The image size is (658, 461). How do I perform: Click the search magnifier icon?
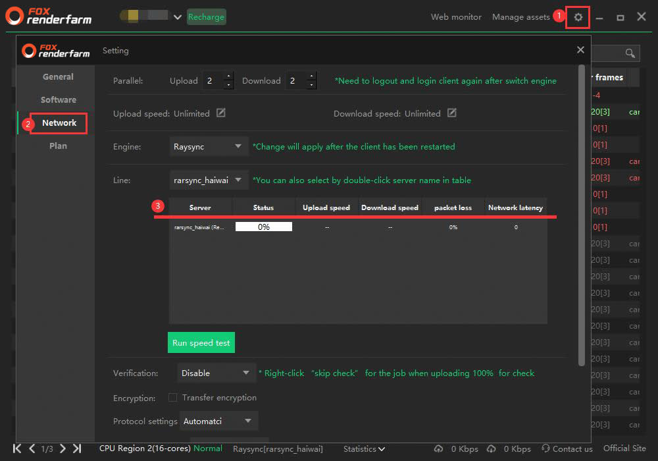click(x=630, y=53)
